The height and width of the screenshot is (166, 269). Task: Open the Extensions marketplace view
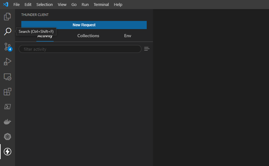tap(8, 92)
